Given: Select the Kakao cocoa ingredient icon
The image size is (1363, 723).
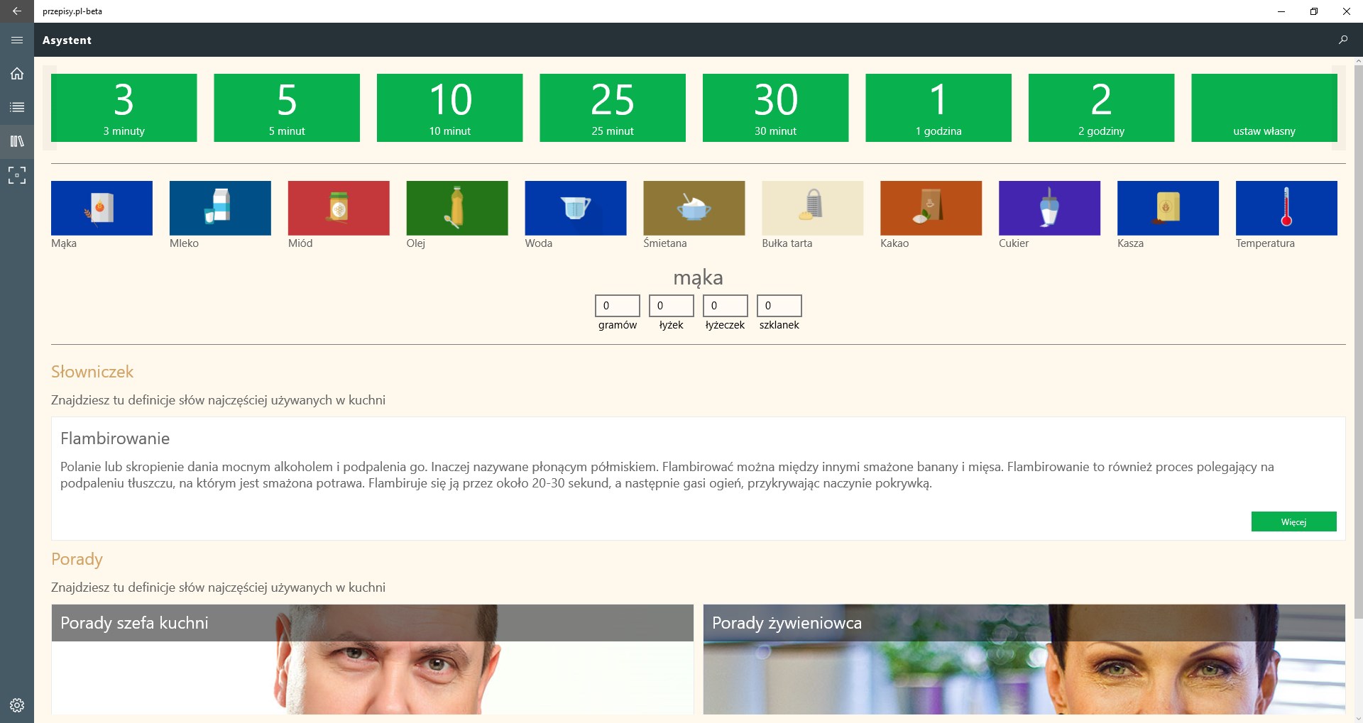Looking at the screenshot, I should click(931, 208).
